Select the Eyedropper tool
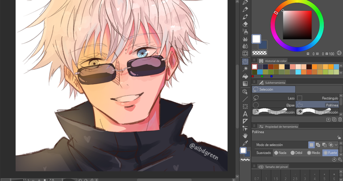343x181 pixels. click(x=245, y=143)
